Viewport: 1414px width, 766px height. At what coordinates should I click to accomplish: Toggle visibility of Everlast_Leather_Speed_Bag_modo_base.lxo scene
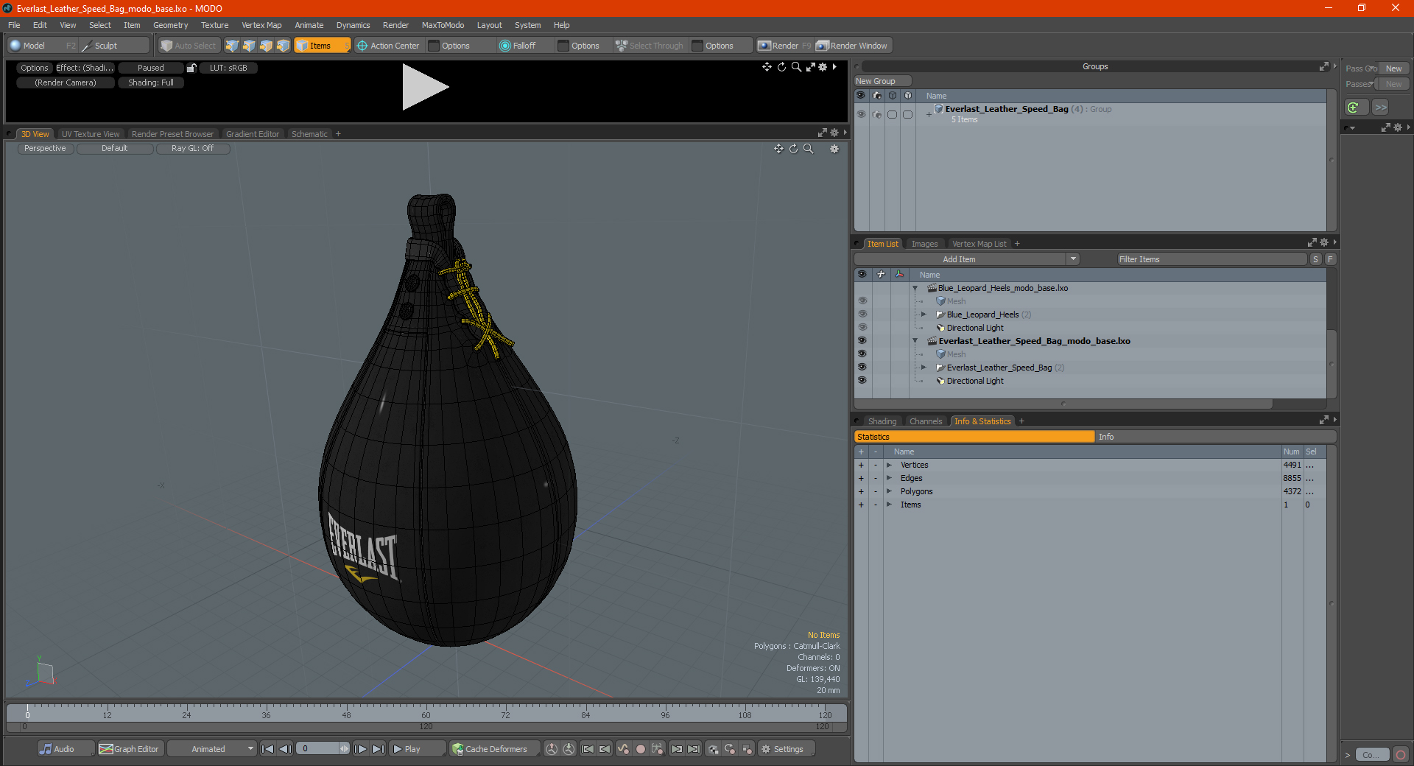pos(862,341)
